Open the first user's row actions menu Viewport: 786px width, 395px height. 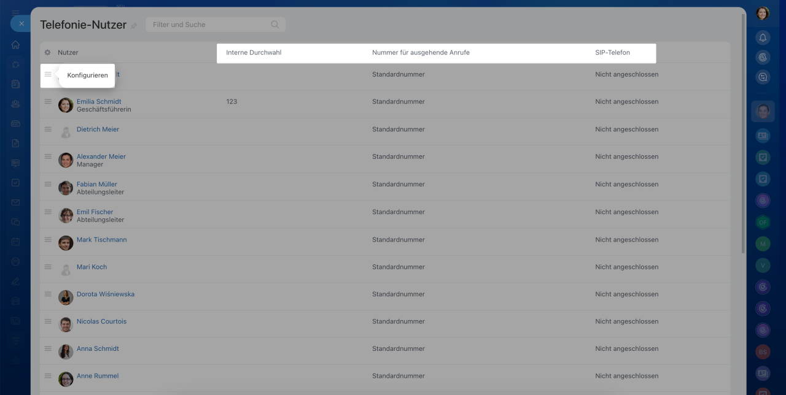pos(48,74)
